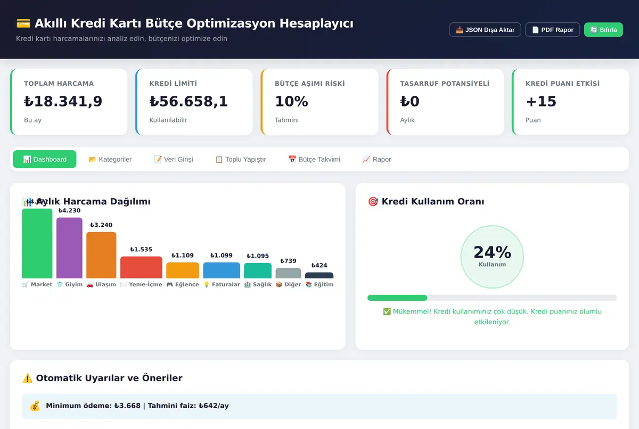Click the shopping cart icon for Market
Image resolution: width=639 pixels, height=429 pixels.
[x=25, y=285]
